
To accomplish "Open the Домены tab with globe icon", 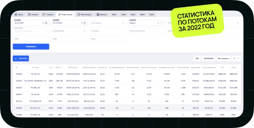I will tap(102, 15).
